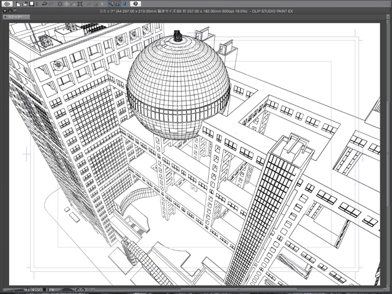Save the document with the Save icon
The image size is (392, 294).
[32, 4]
